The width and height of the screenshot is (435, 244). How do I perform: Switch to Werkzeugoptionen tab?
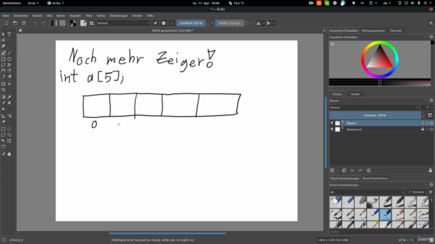pos(373,30)
